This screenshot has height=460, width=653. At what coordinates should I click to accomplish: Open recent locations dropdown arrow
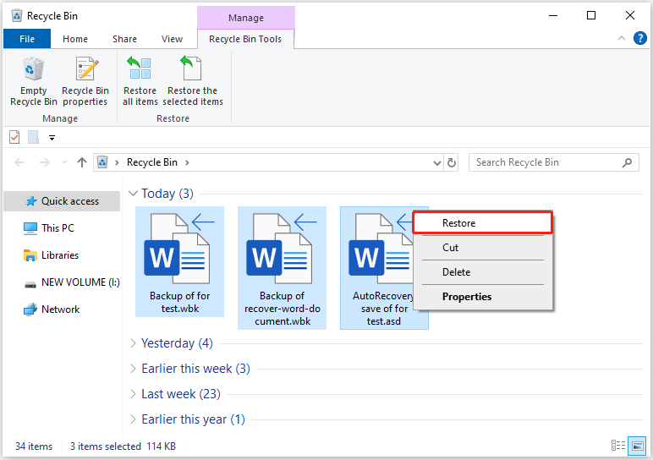(64, 162)
